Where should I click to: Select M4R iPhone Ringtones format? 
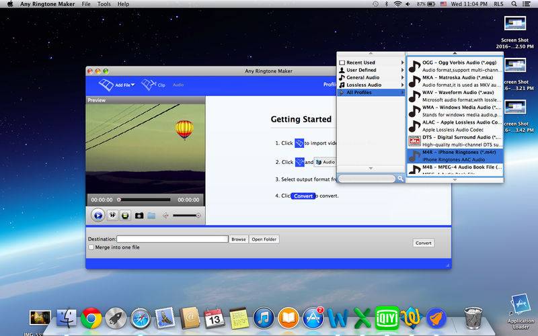click(x=455, y=156)
